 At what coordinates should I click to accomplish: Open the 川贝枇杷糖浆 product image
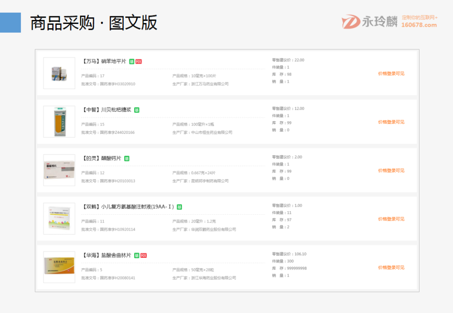[x=59, y=122]
